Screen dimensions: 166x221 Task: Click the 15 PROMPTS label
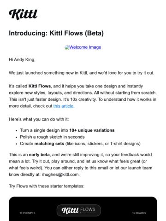tap(27, 213)
